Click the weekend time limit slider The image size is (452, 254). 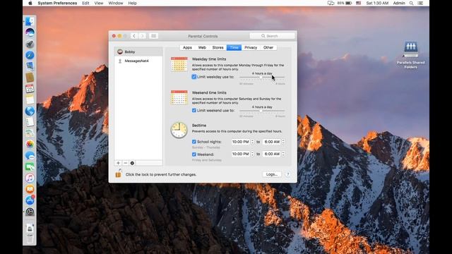click(262, 111)
